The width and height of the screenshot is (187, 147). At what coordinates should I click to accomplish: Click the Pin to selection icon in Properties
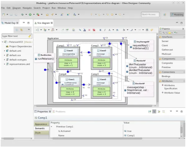point(150,112)
